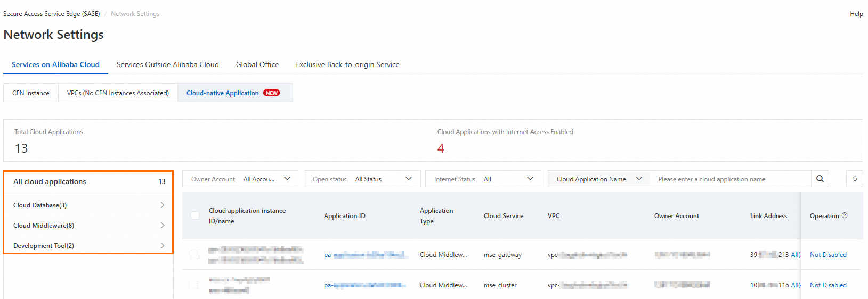This screenshot has height=299, width=868.
Task: Check the mse_gateway row checkbox
Action: (x=195, y=255)
